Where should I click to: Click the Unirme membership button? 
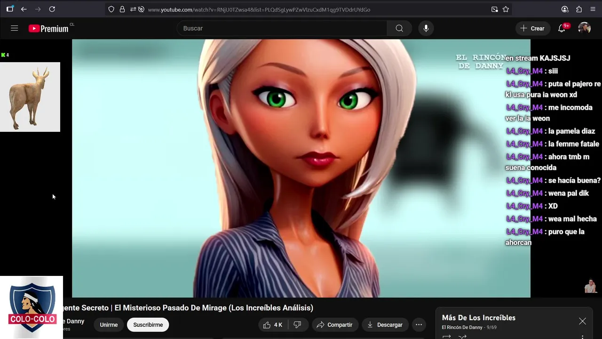(x=109, y=325)
